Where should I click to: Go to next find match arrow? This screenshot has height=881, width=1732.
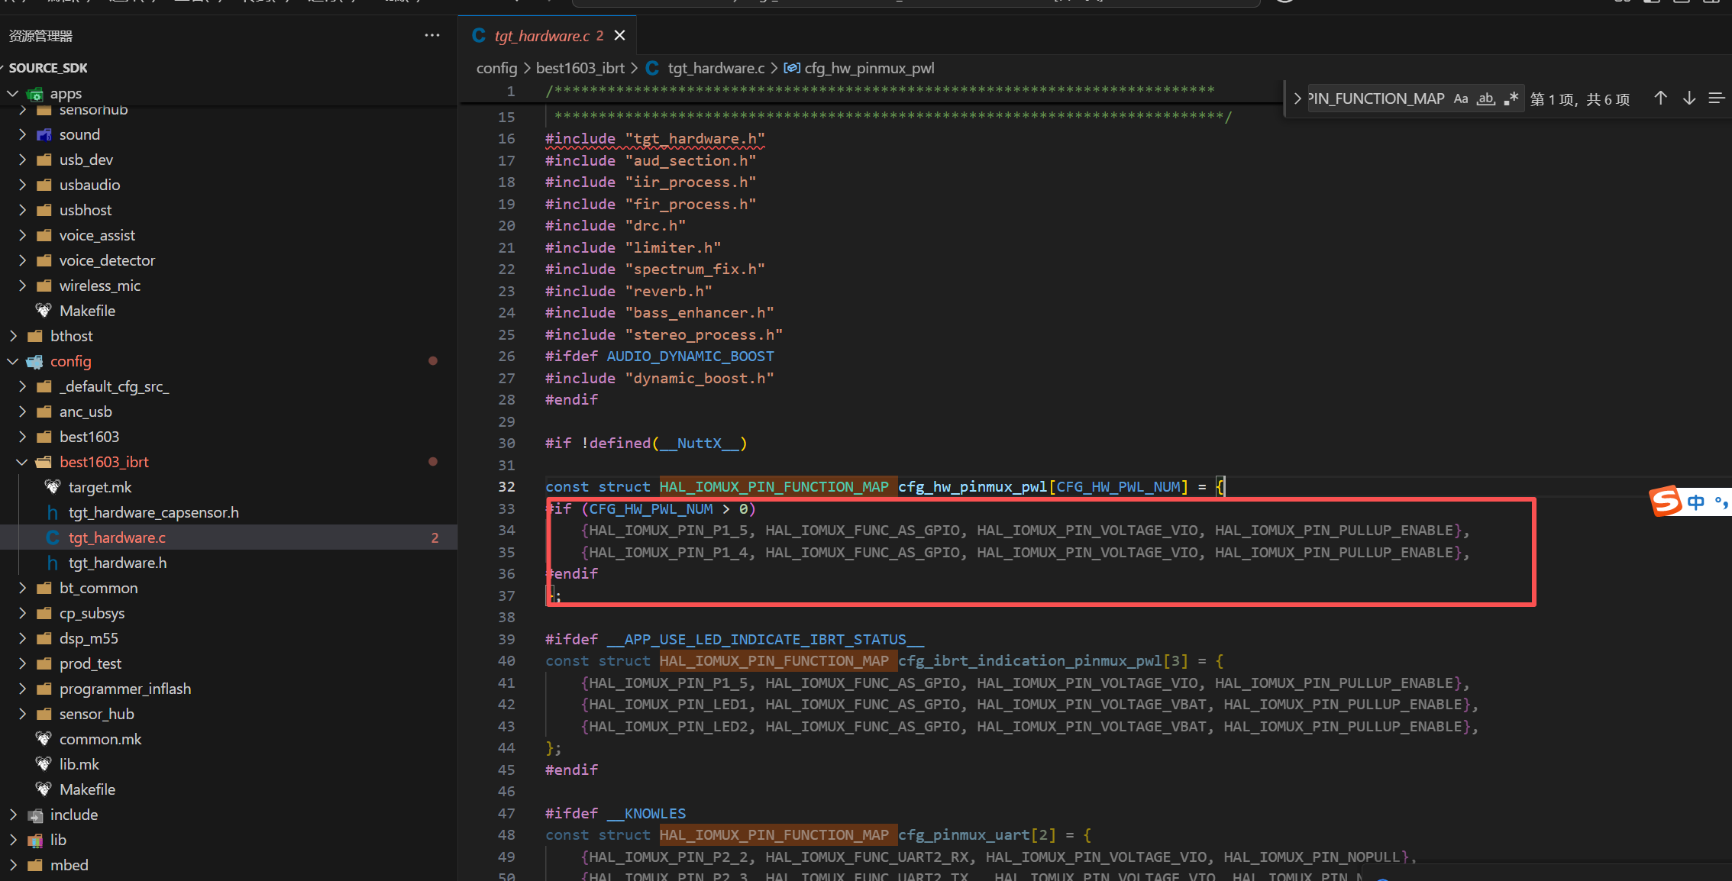[1689, 98]
